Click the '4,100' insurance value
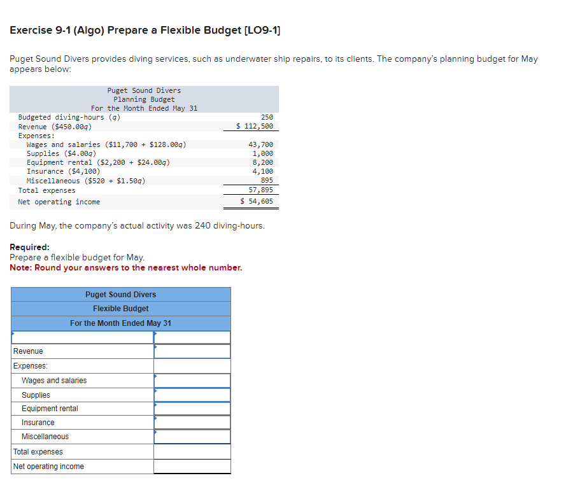This screenshot has width=566, height=499. (x=263, y=171)
